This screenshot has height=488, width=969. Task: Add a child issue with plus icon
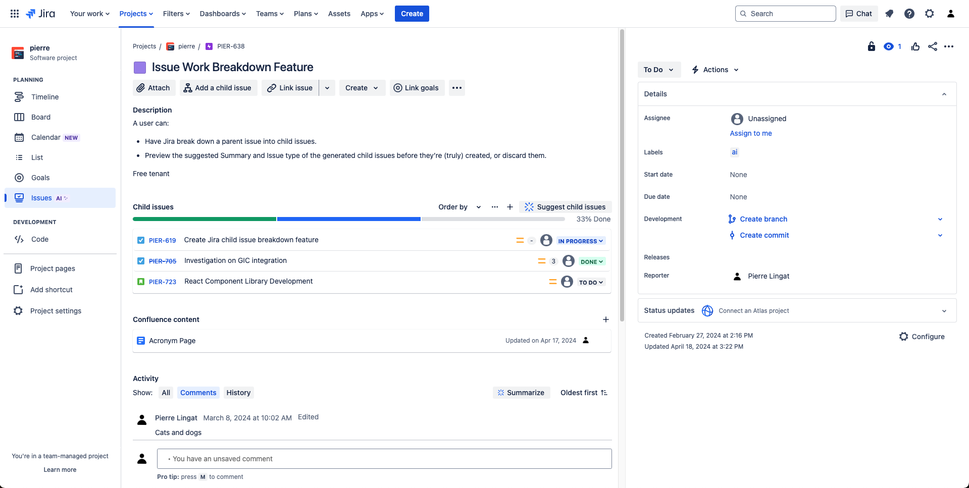[510, 207]
